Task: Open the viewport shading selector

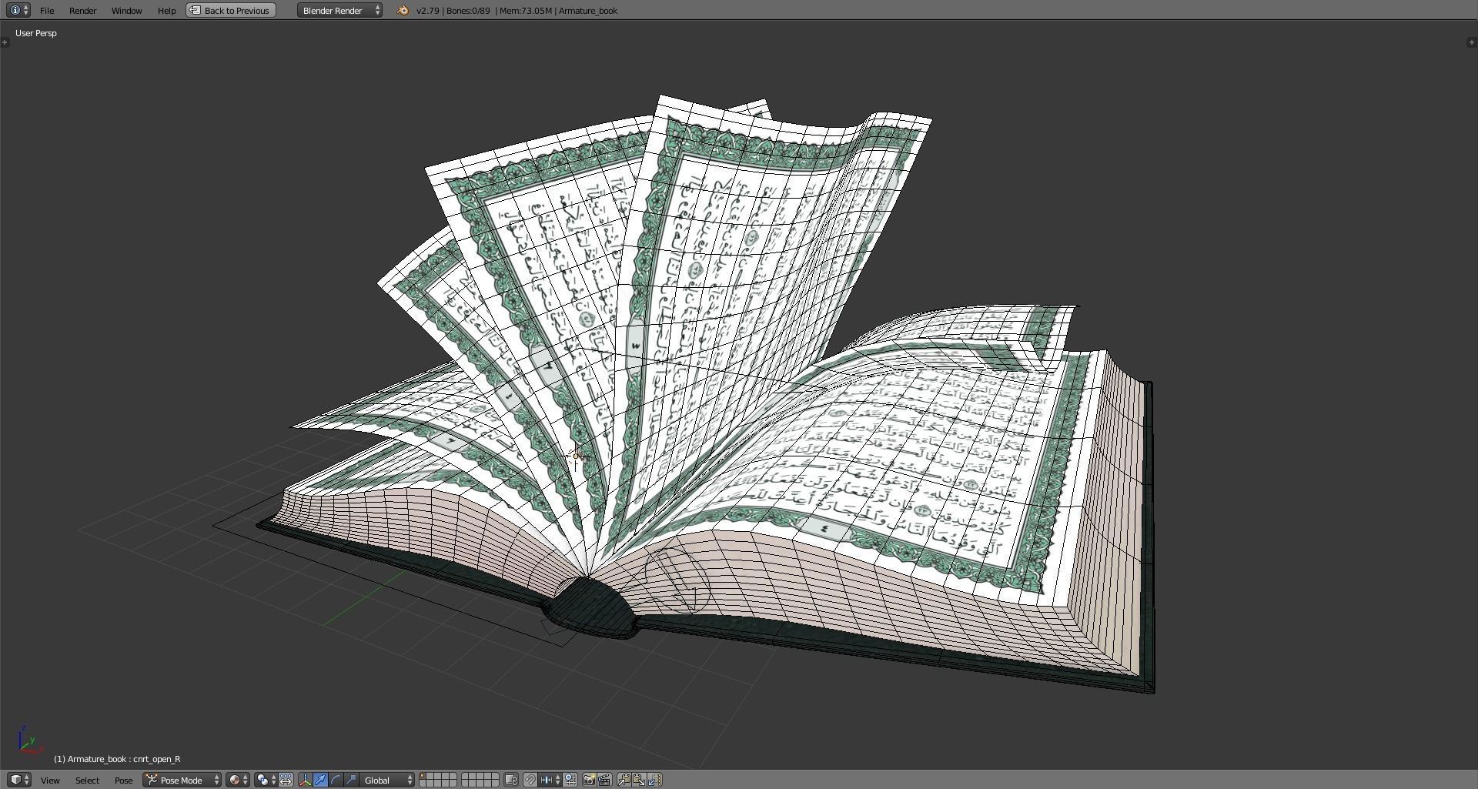Action: point(238,780)
